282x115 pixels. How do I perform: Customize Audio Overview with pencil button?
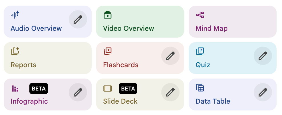pyautogui.click(x=78, y=19)
